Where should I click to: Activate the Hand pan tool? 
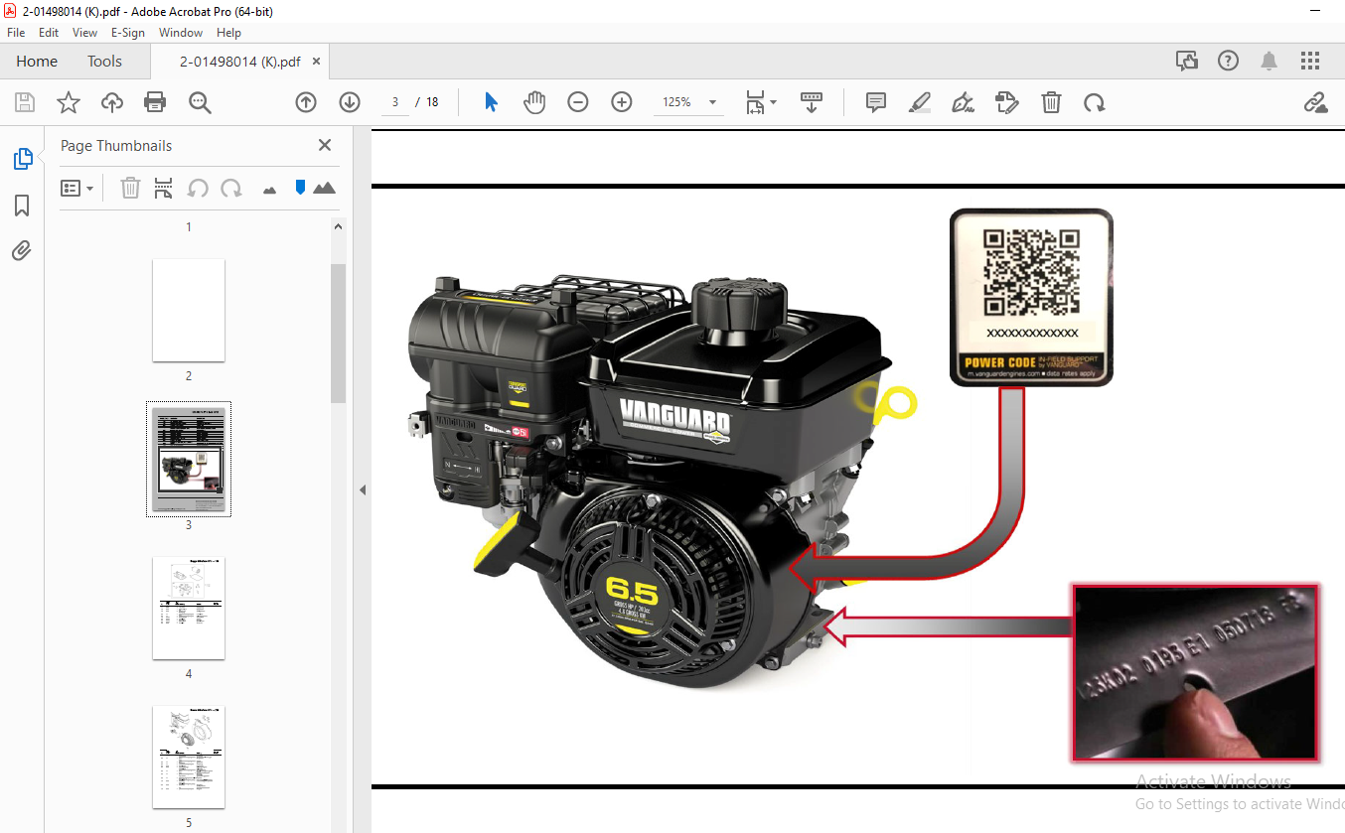[x=534, y=102]
